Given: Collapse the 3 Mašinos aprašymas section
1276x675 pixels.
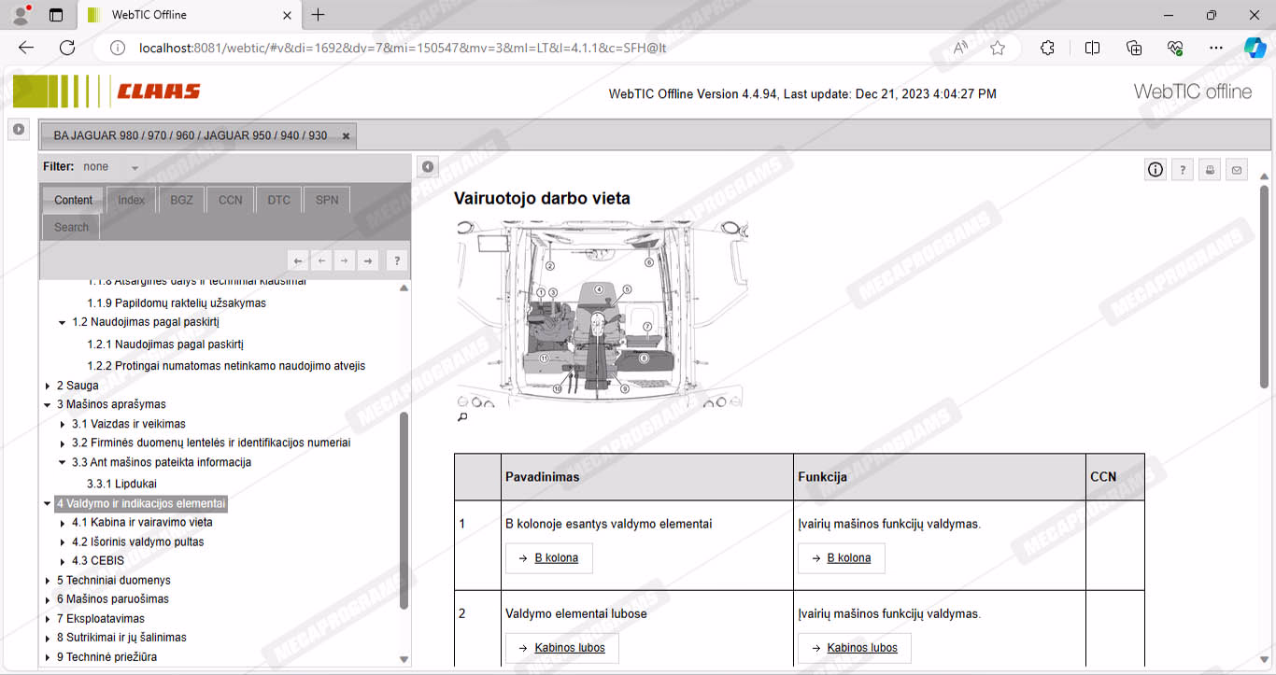Looking at the screenshot, I should coord(48,405).
